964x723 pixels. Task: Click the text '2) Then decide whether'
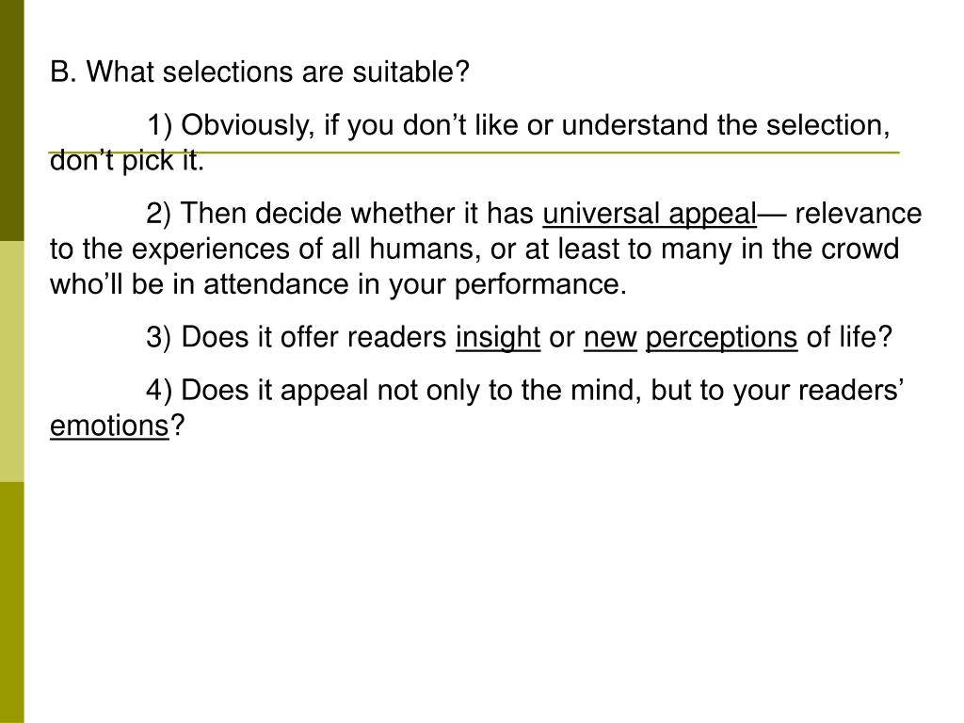pyautogui.click(x=302, y=214)
